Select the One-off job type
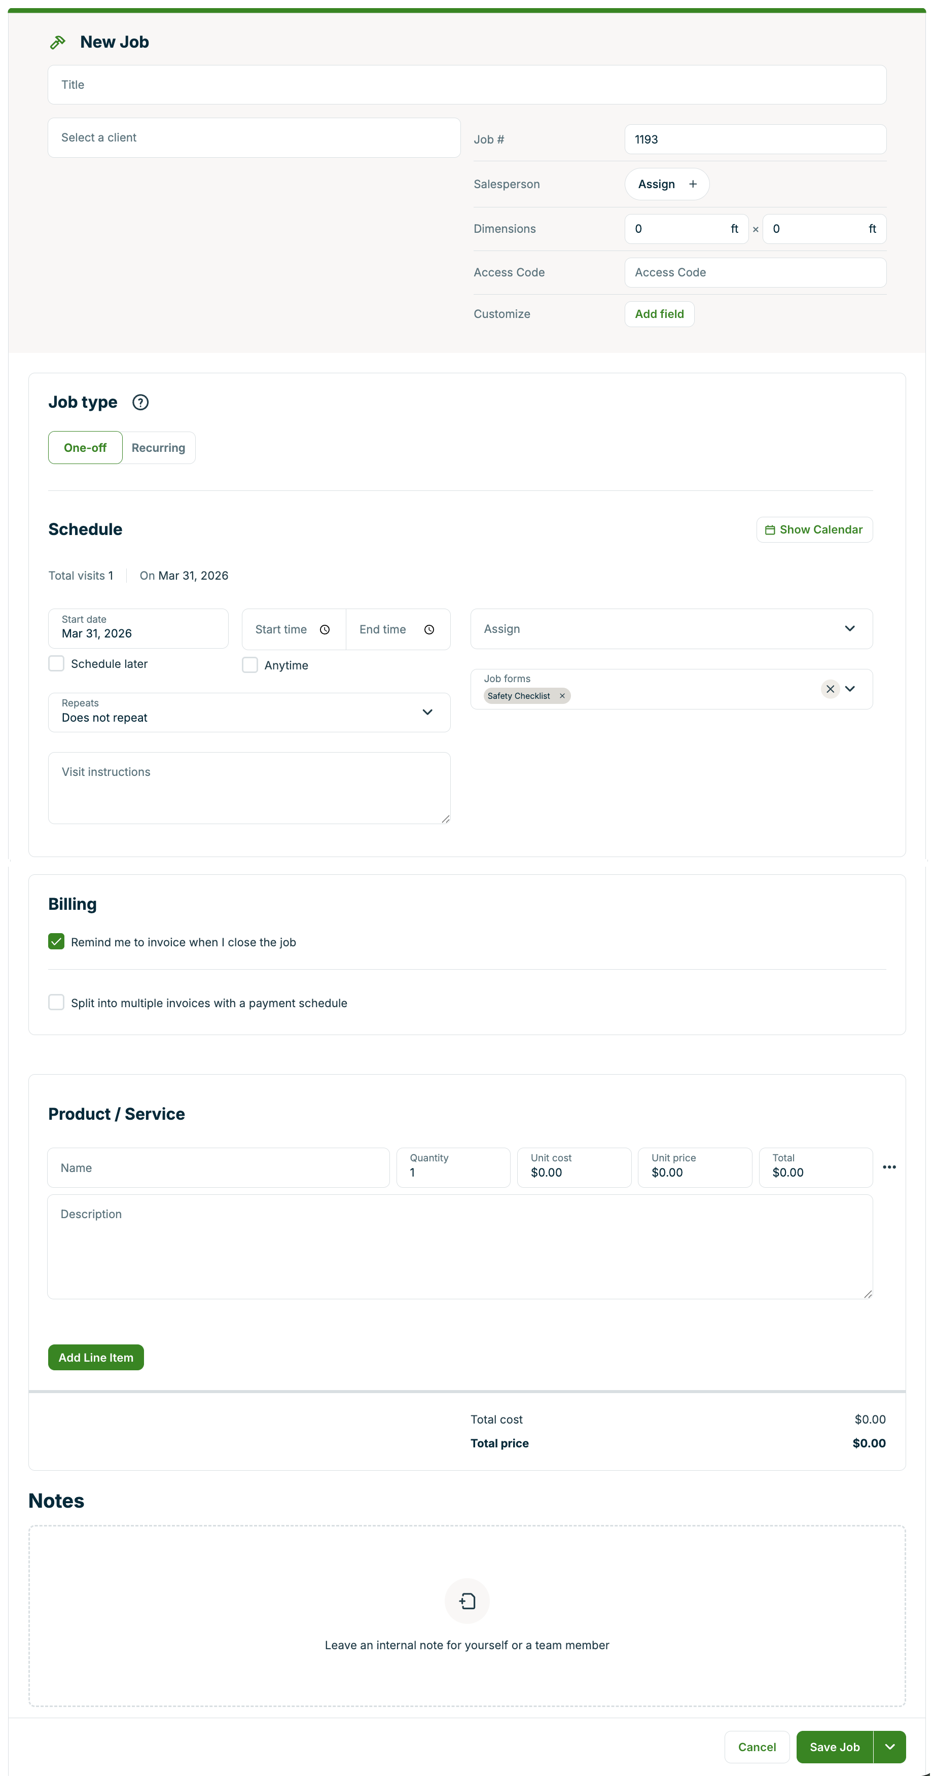933x1776 pixels. [86, 447]
